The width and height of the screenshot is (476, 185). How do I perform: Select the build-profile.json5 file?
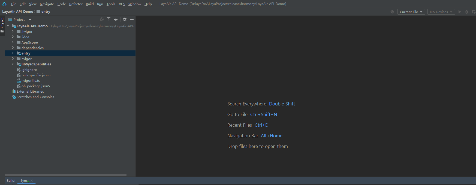(36, 75)
